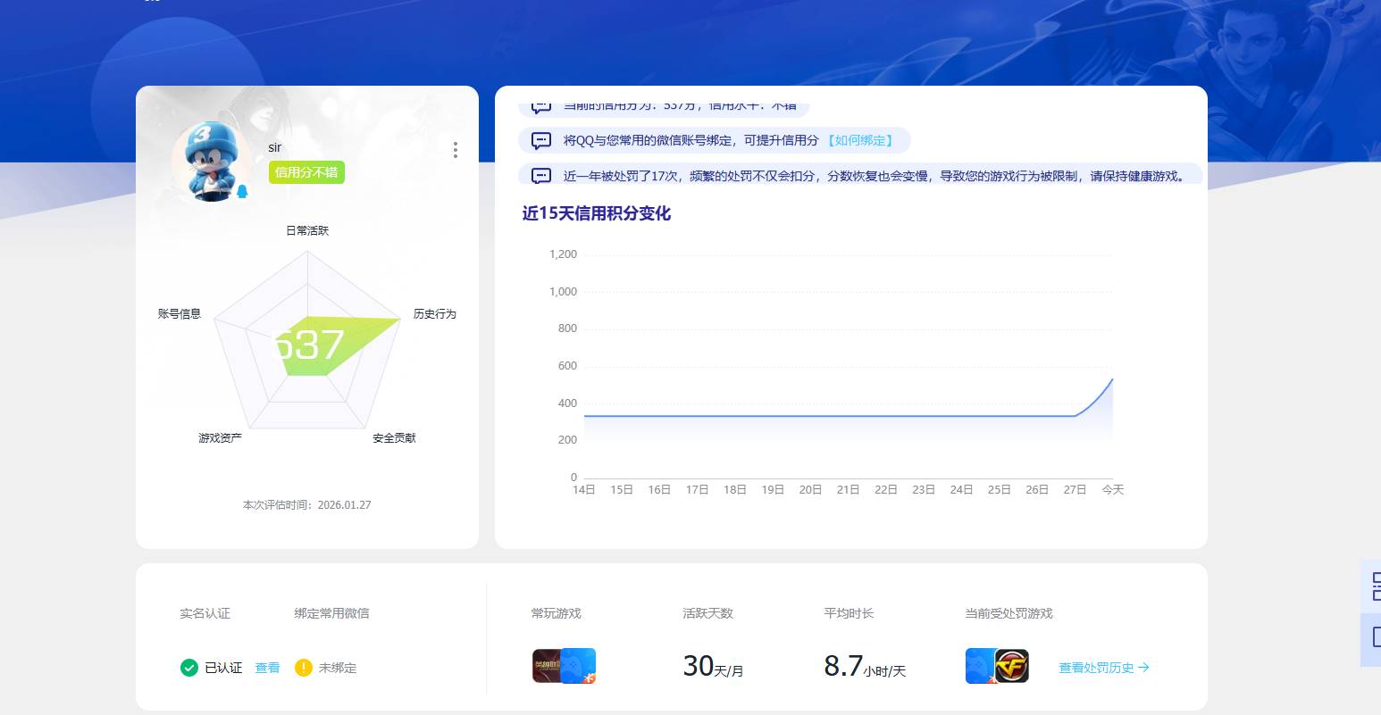The width and height of the screenshot is (1381, 715).
Task: Open the three-dot more options menu on the profile card
Action: [x=456, y=150]
